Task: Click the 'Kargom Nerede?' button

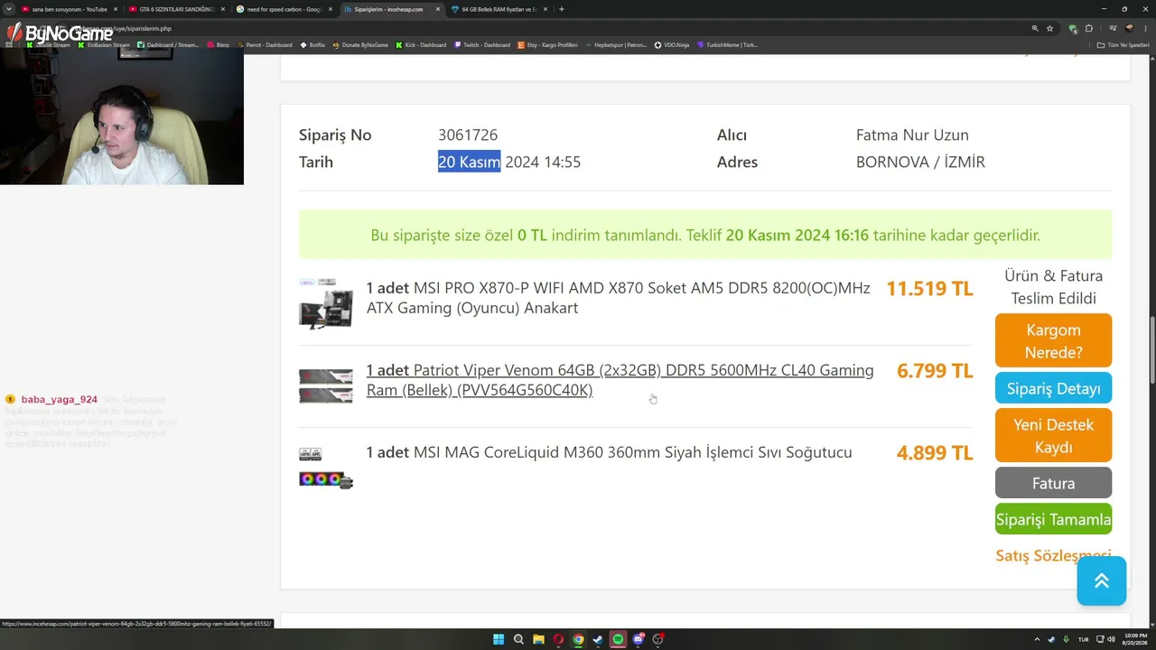Action: [1053, 341]
